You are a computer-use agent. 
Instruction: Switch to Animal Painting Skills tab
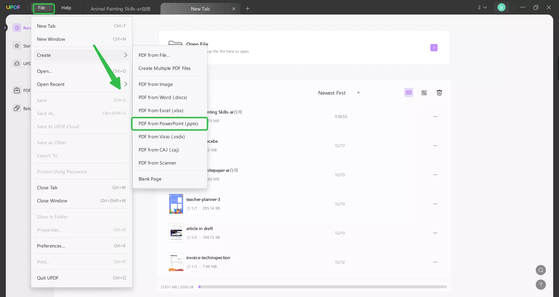[x=121, y=9]
